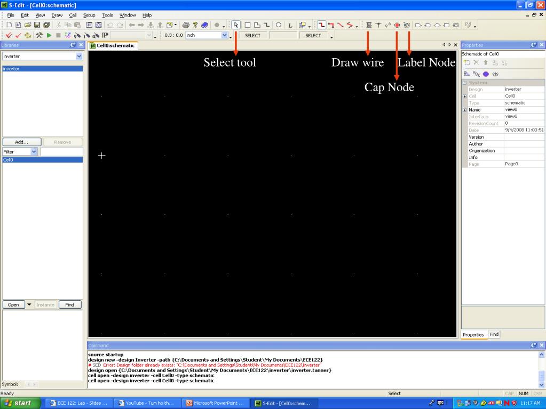This screenshot has width=546, height=409.
Task: Save the design with the floppy icon
Action: (37, 25)
